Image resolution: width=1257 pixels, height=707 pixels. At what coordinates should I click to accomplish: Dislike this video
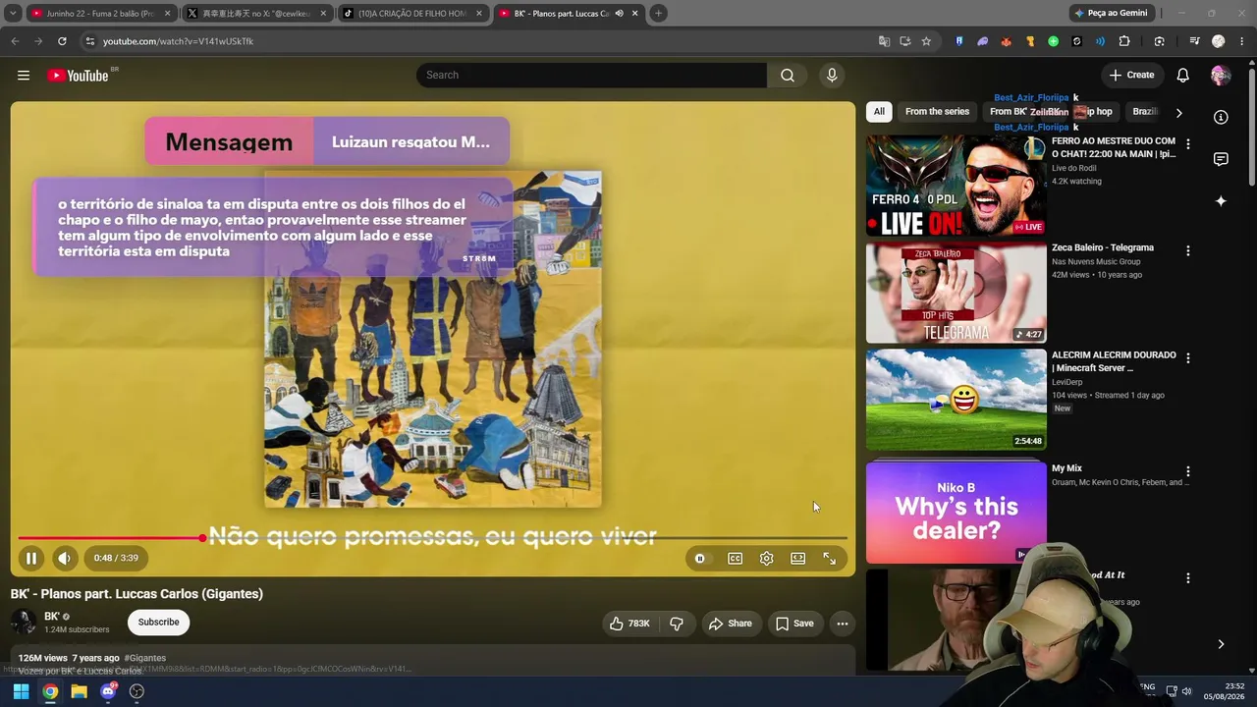[677, 624]
